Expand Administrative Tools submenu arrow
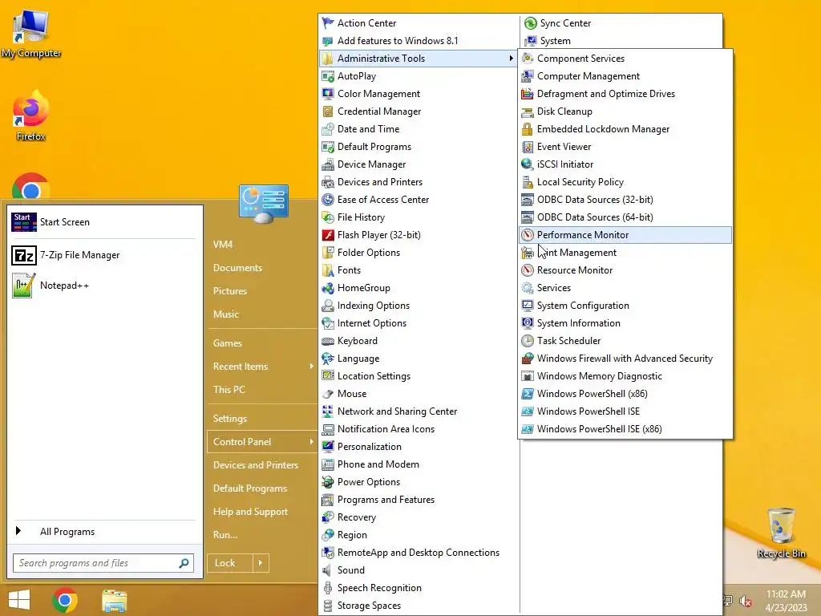The image size is (821, 616). click(x=511, y=58)
